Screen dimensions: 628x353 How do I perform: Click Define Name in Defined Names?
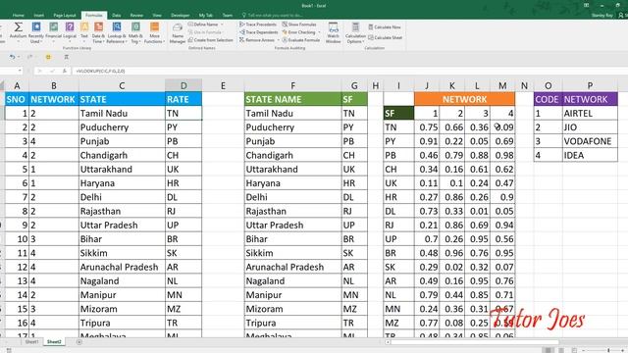(x=205, y=25)
